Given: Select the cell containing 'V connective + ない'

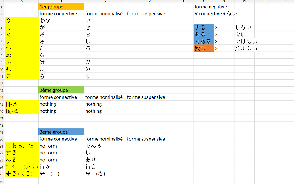Looking at the screenshot, I should [204, 13].
